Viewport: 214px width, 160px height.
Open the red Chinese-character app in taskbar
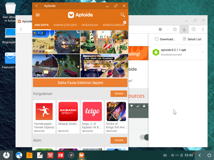tap(61, 155)
